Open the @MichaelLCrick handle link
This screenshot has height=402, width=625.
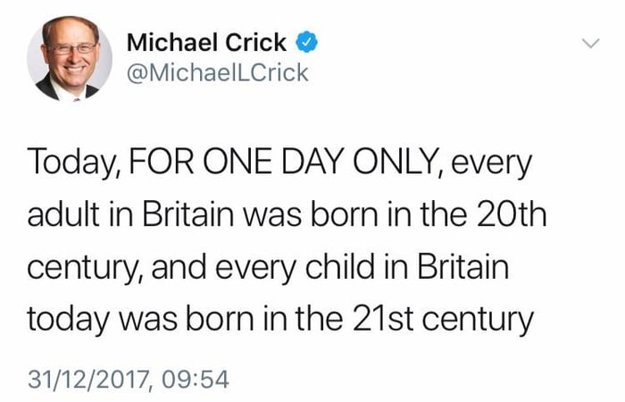218,73
